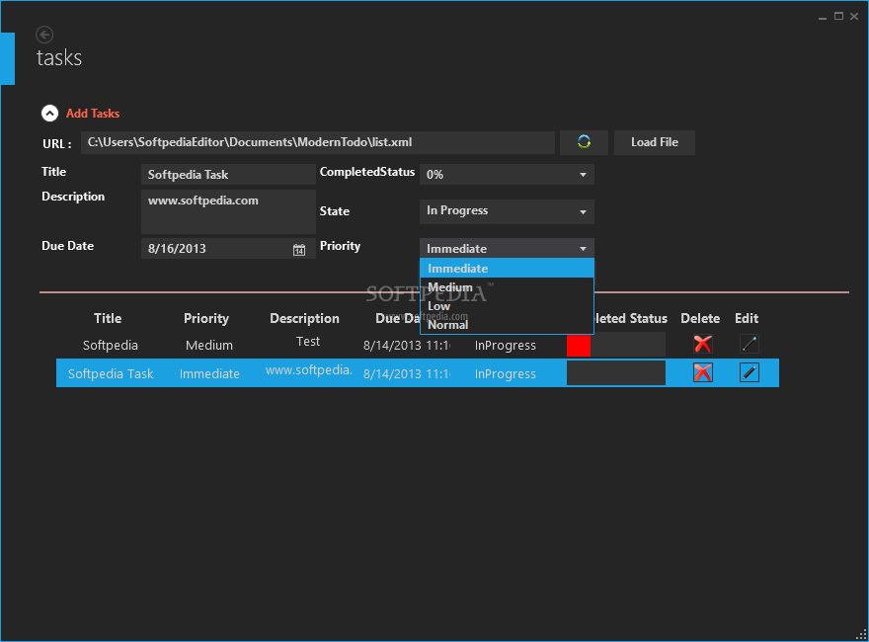Choose Low in the Priority list
The image size is (869, 642).
coord(507,306)
